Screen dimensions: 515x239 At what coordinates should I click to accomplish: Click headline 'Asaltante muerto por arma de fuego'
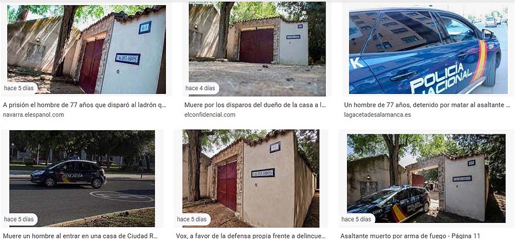(x=410, y=236)
